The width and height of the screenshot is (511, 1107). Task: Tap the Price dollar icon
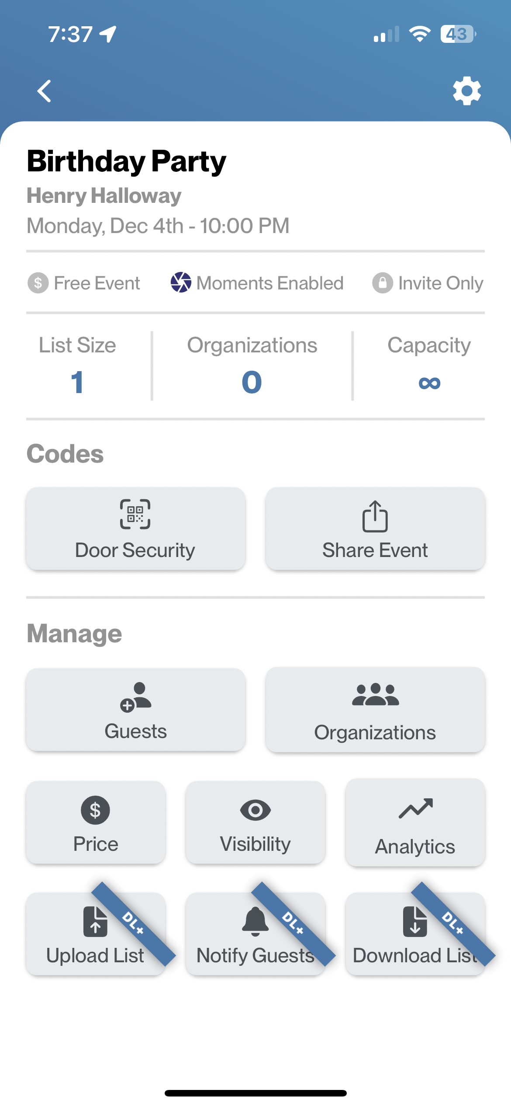[x=95, y=810]
